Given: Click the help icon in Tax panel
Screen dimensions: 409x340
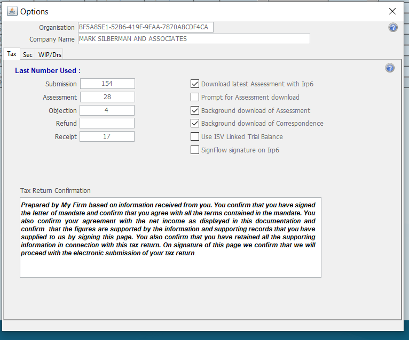Looking at the screenshot, I should (x=390, y=68).
